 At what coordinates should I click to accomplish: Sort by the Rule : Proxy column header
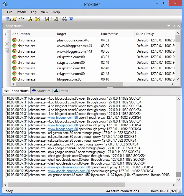tap(155, 34)
